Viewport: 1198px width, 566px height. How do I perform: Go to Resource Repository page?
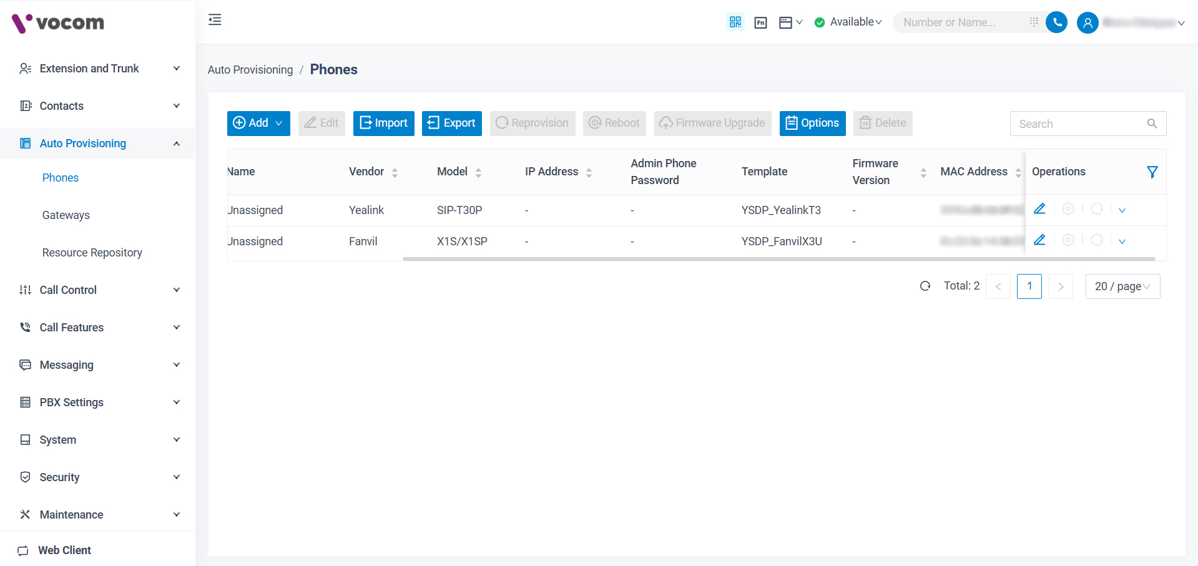point(92,253)
